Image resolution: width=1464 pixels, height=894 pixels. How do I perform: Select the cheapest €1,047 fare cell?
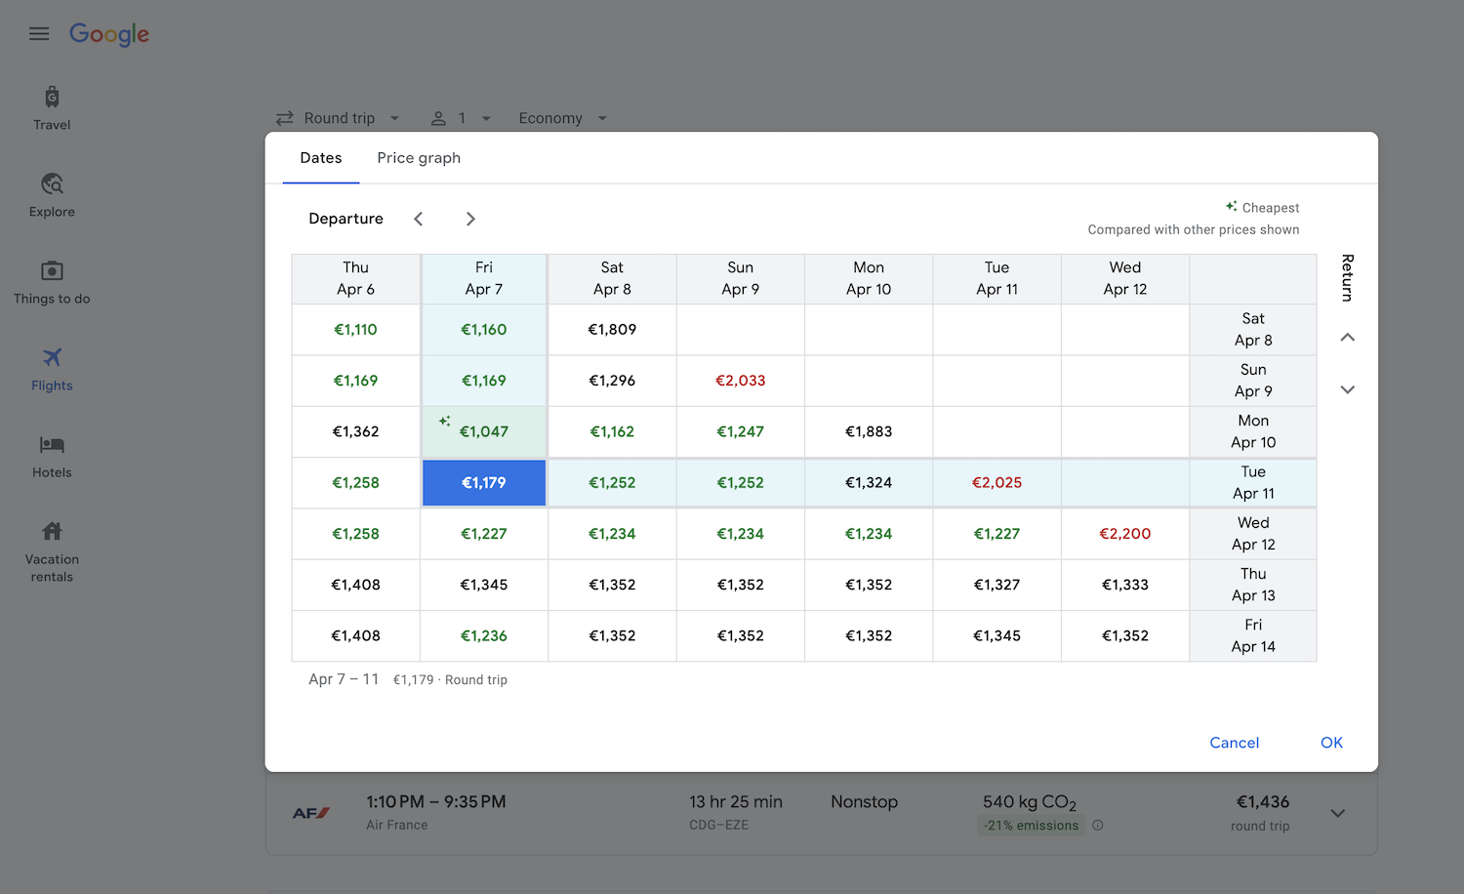point(484,431)
